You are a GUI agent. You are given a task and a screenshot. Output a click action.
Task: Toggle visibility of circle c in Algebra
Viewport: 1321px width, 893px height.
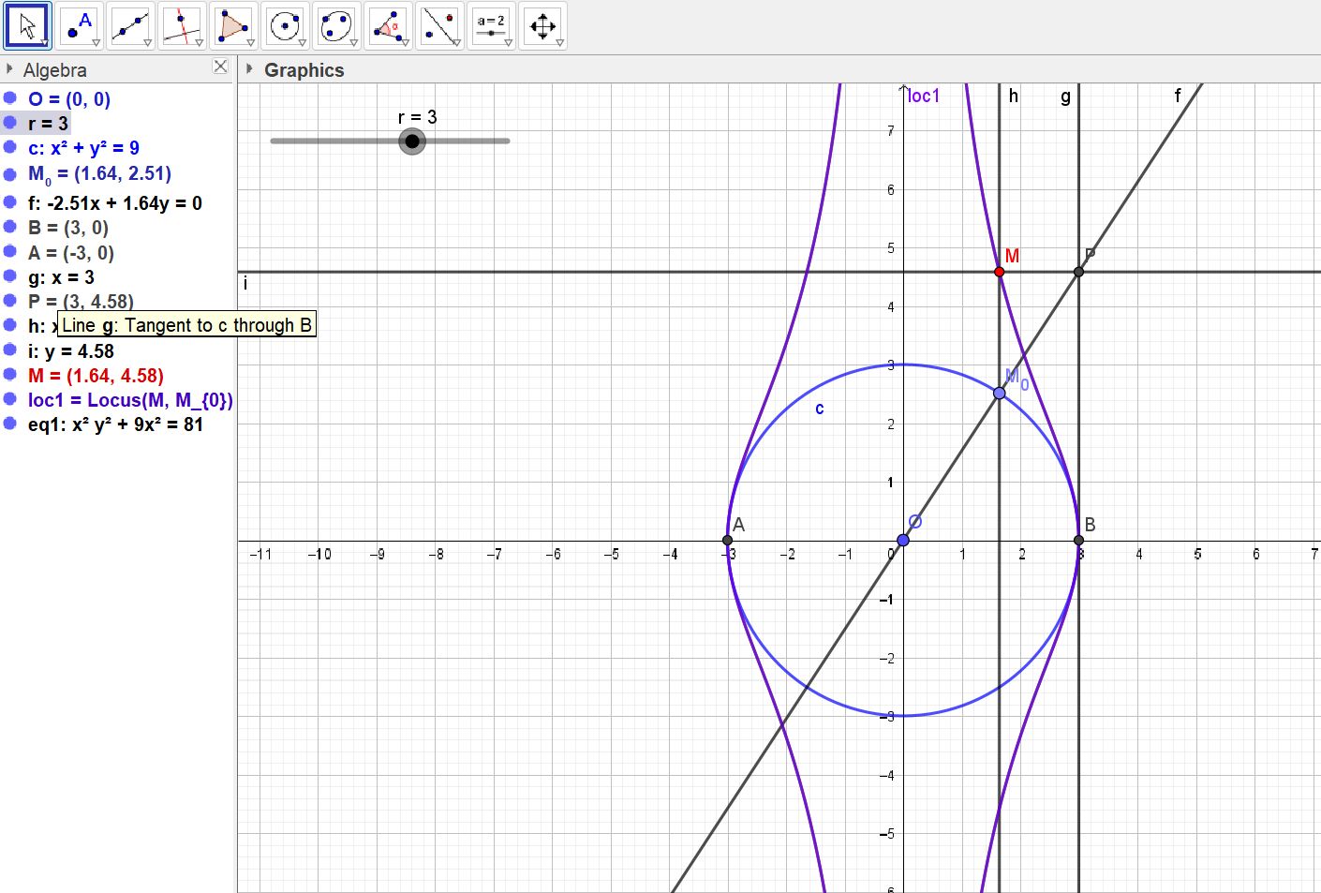tap(10, 147)
